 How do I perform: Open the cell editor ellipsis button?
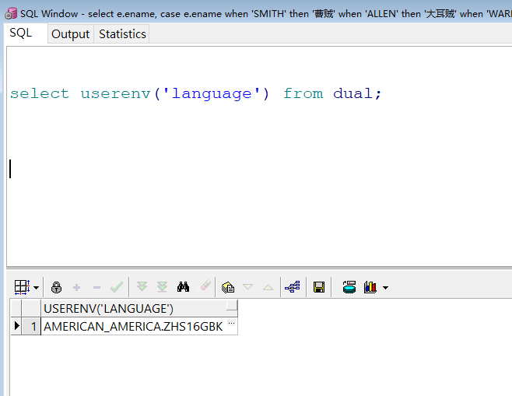(232, 324)
